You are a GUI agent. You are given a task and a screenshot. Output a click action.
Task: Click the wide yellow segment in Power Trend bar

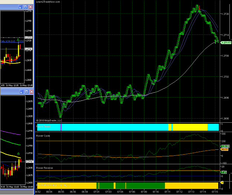[190, 127]
